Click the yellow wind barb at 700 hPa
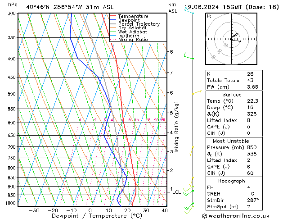Image resolution: width=283 pixels, height=219 pixels. [x=192, y=151]
